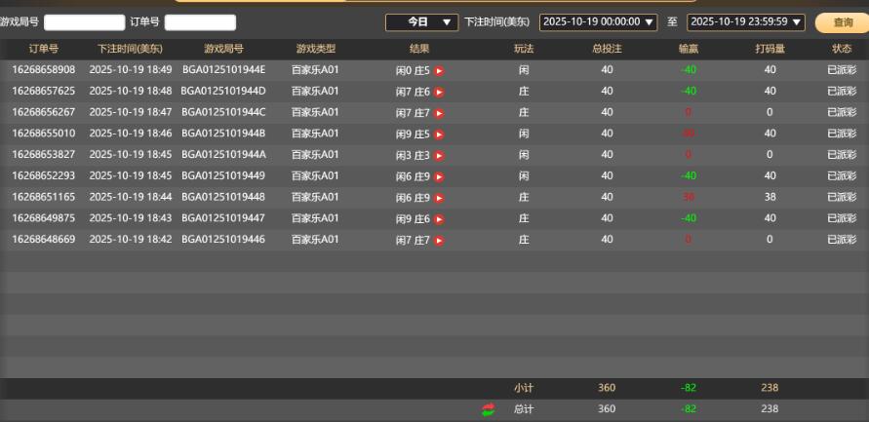
Task: Play replay icon for round BGA0125101944C
Action: click(x=439, y=113)
